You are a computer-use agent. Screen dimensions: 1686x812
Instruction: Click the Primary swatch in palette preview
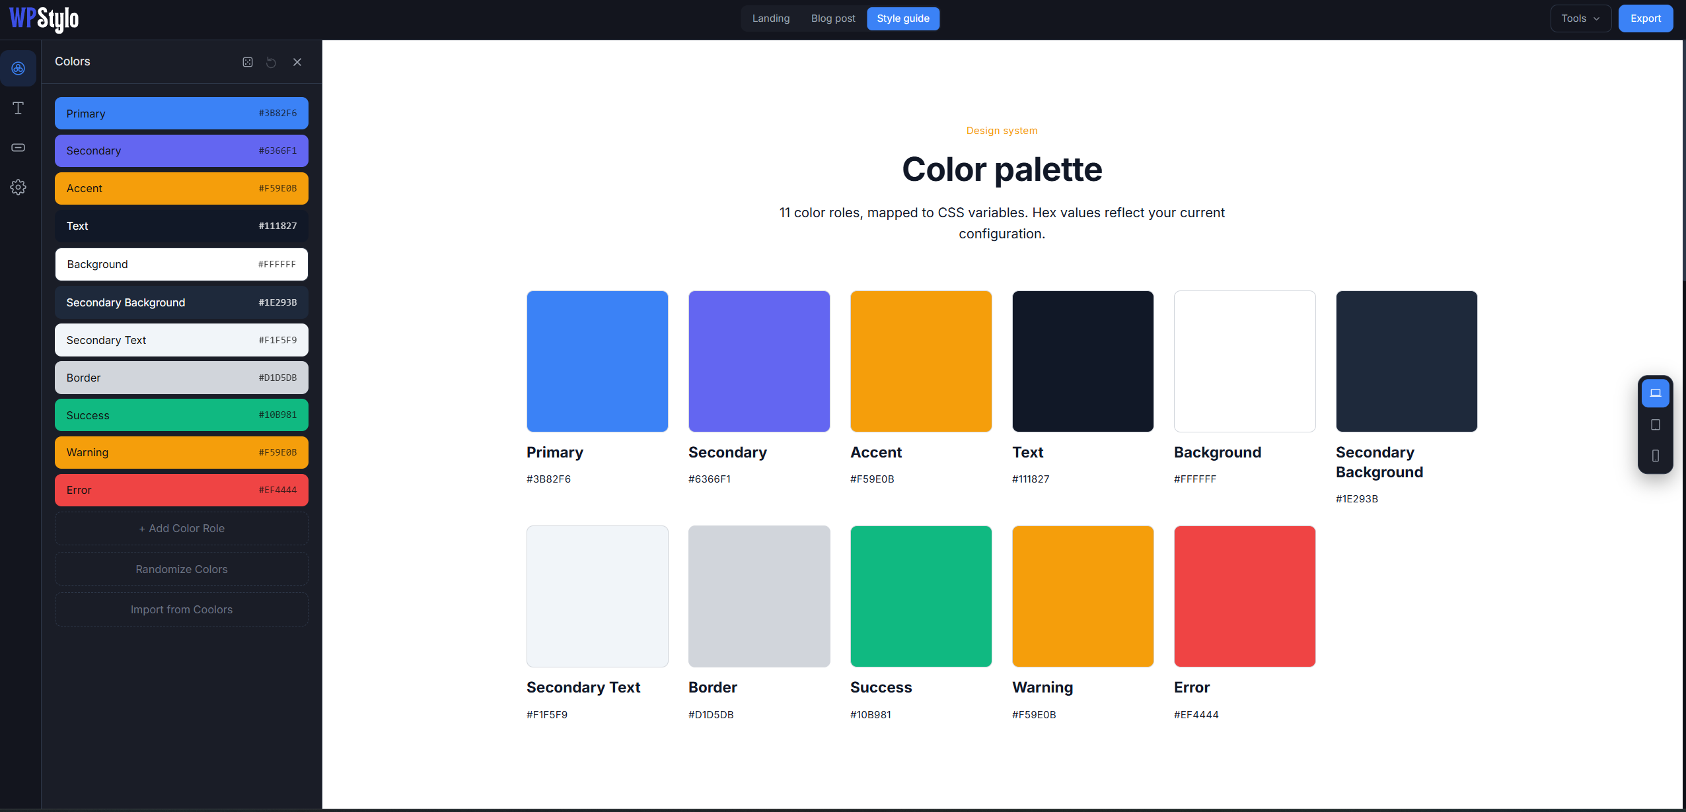(x=597, y=361)
